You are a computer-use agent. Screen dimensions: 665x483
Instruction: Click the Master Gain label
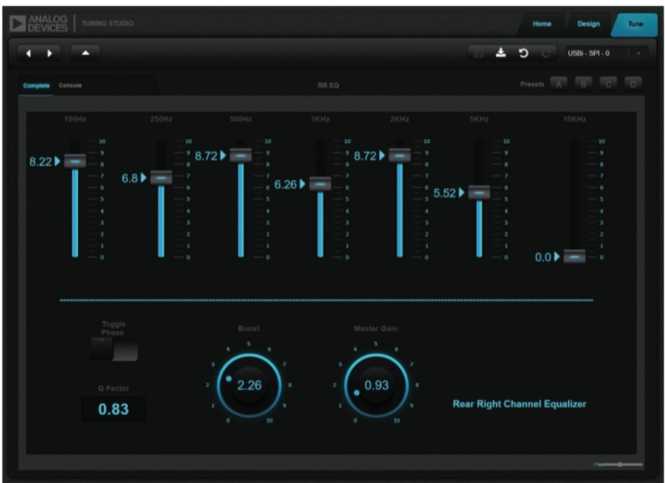point(376,329)
